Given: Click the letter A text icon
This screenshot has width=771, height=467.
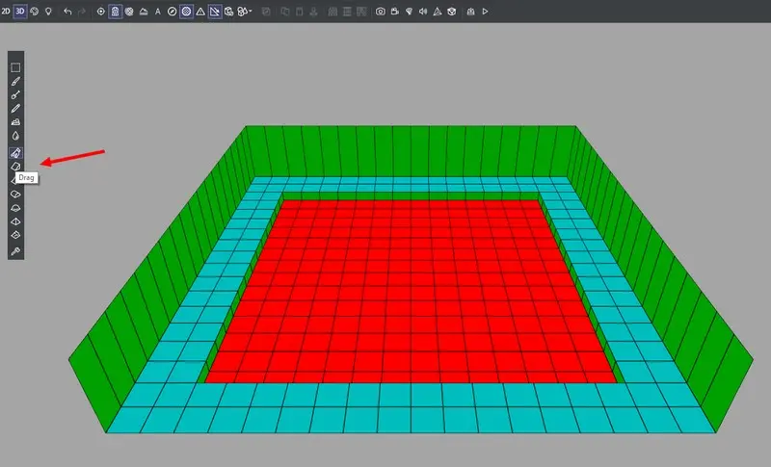Looking at the screenshot, I should click(x=157, y=12).
